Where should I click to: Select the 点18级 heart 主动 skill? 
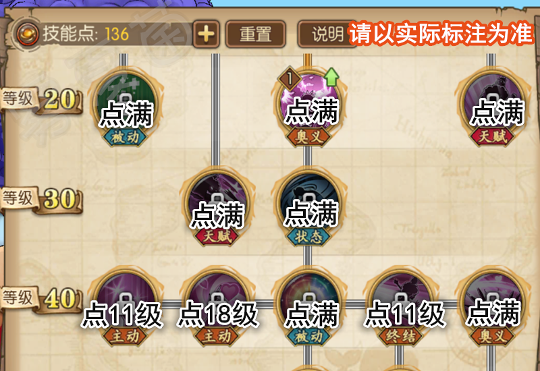click(216, 306)
